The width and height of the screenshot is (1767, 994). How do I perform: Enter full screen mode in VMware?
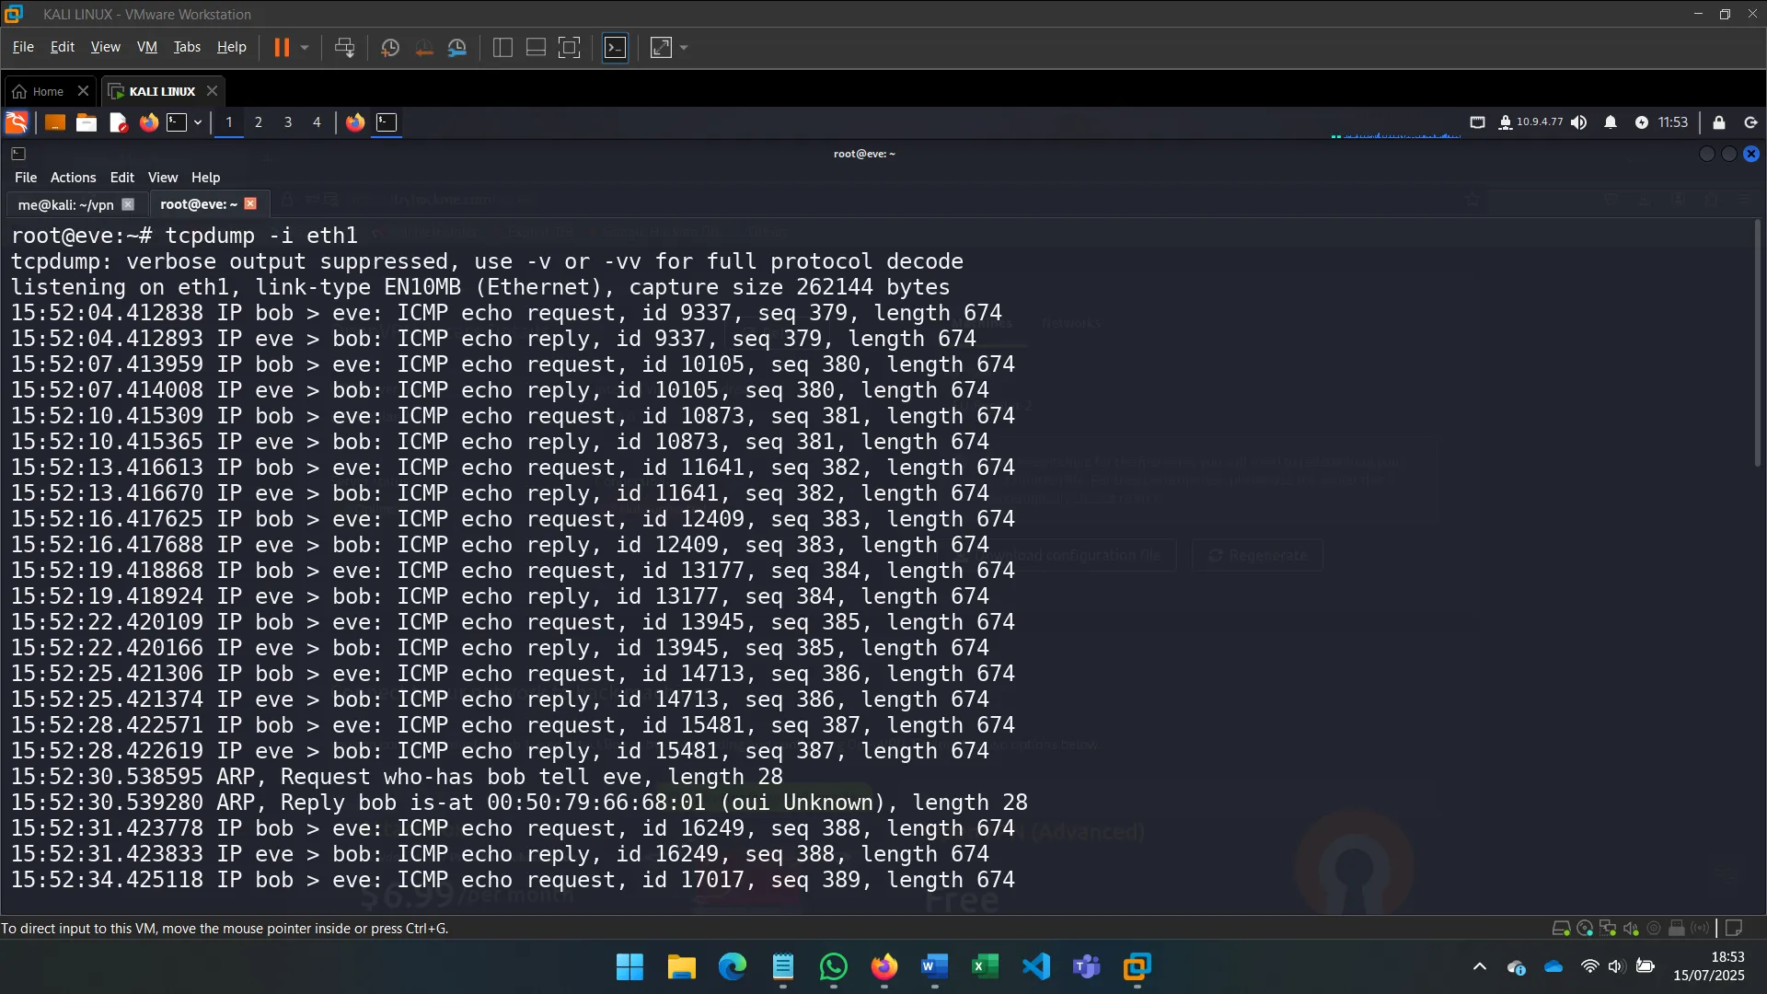[x=570, y=47]
